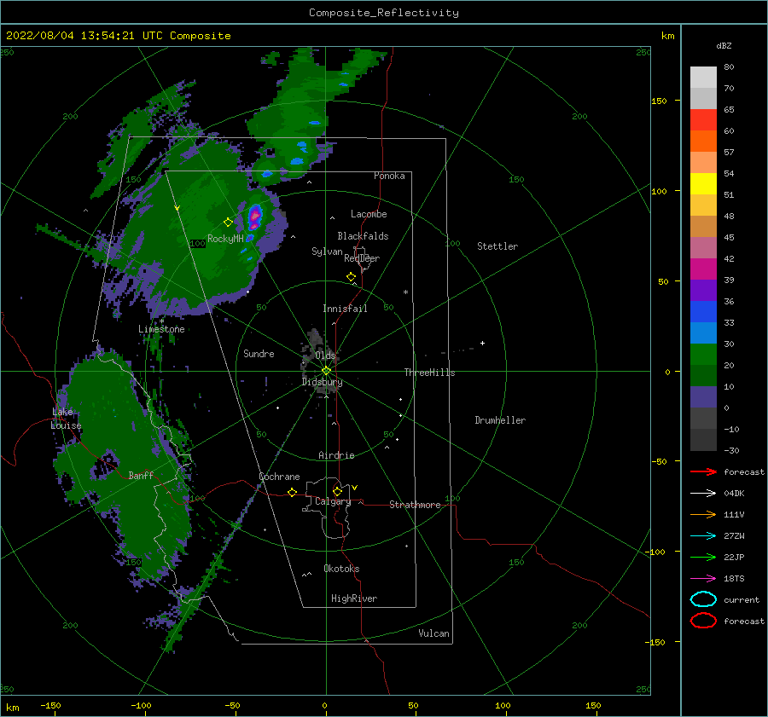
Task: Click the Drumheller town label
Action: pyautogui.click(x=500, y=420)
